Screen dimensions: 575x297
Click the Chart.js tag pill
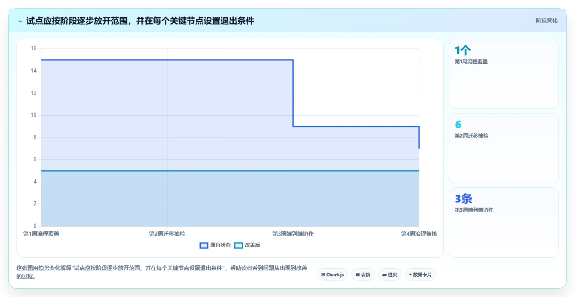[332, 275]
